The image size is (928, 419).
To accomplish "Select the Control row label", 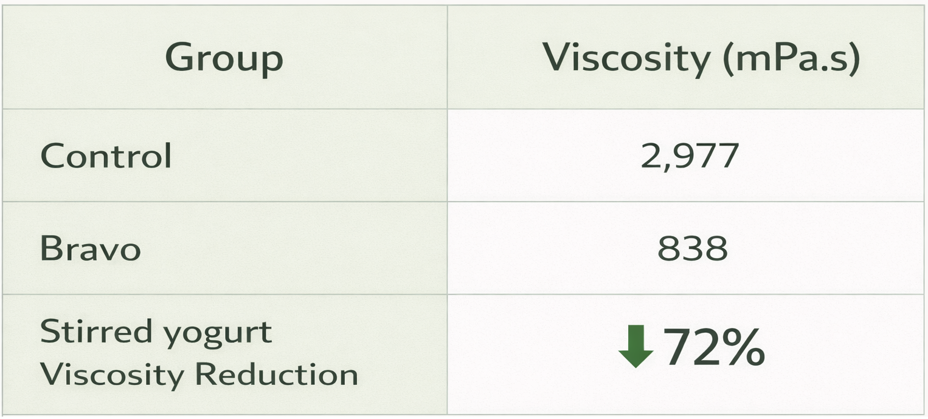I will point(106,156).
